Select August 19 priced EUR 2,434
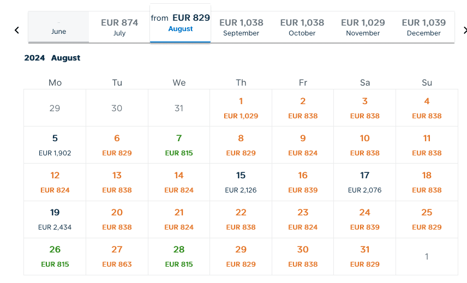This screenshot has height=283, width=467. (x=55, y=219)
